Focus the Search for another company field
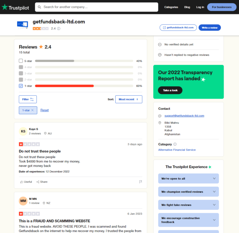Viewport: 239px width, 233px height. click(97, 7)
